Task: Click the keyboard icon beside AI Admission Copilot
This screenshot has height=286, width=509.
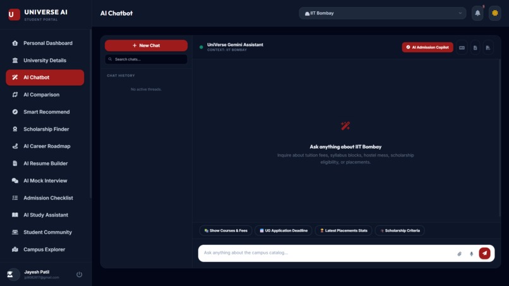Action: (462, 48)
